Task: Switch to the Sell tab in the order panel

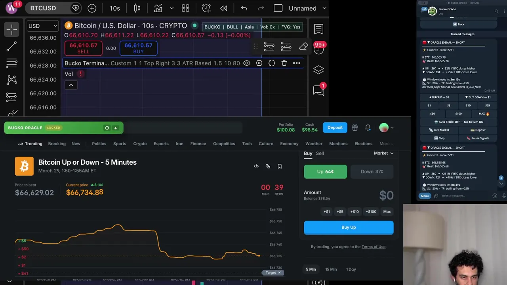Action: point(320,153)
